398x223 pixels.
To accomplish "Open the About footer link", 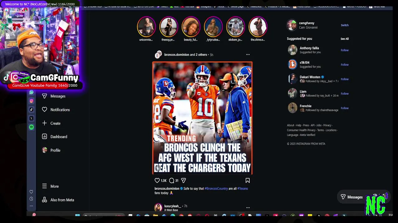I will coord(290,125).
